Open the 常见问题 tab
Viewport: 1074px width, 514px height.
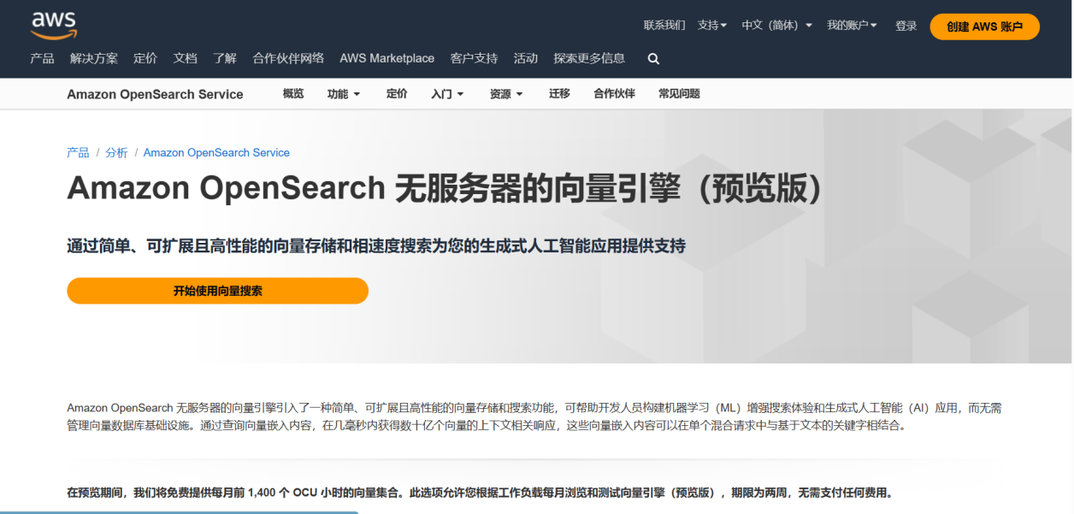679,94
